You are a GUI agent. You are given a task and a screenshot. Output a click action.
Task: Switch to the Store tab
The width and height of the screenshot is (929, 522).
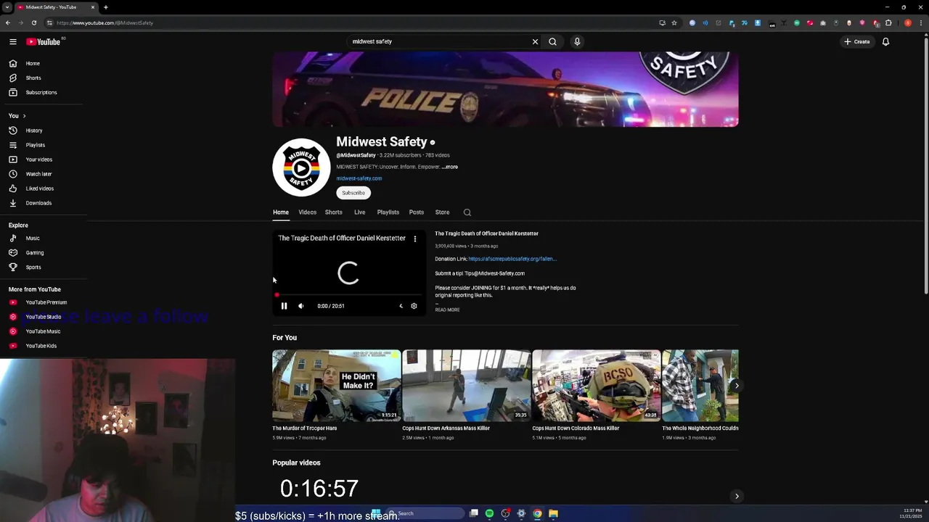click(x=442, y=212)
